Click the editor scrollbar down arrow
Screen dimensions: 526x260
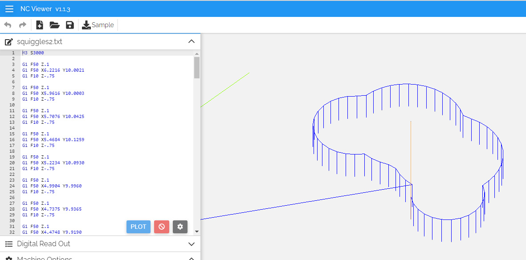197,232
